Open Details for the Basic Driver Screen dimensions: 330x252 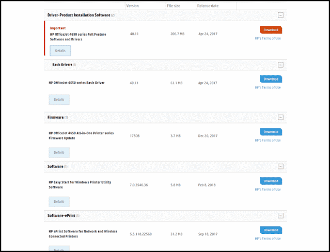pyautogui.click(x=59, y=100)
